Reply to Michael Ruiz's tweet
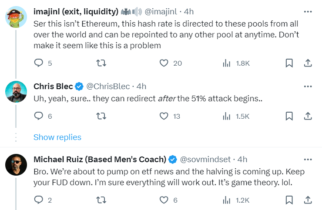 [39, 200]
